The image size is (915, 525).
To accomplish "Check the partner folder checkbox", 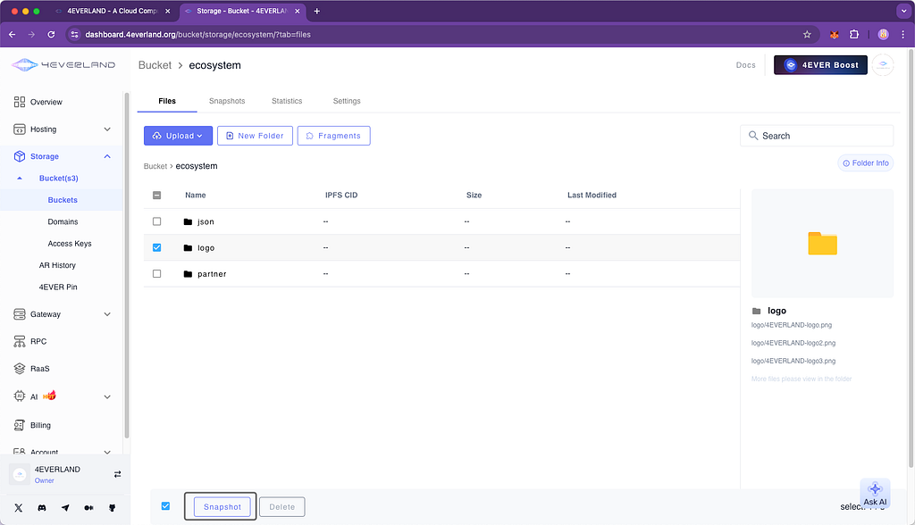I will pos(157,273).
